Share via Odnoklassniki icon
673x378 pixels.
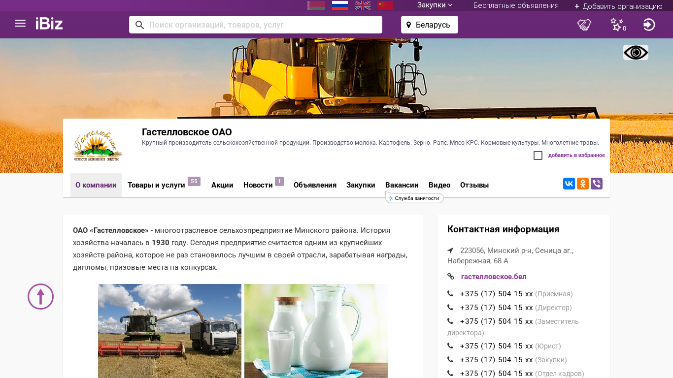coord(583,184)
